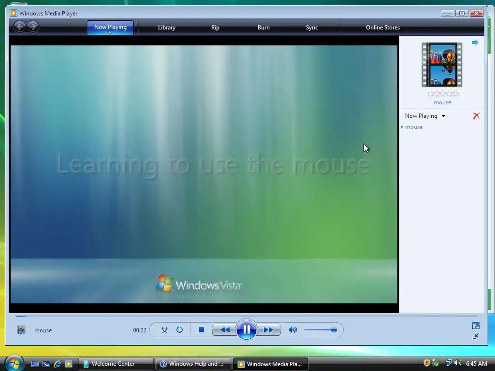495x371 pixels.
Task: Open the Online Stores tab
Action: (x=383, y=28)
